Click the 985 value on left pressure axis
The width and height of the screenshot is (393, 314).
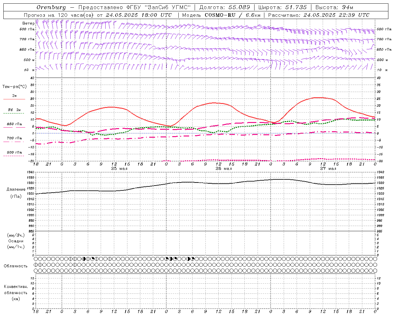click(32, 231)
